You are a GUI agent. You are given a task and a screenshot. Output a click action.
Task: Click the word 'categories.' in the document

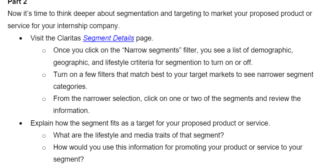[70, 87]
